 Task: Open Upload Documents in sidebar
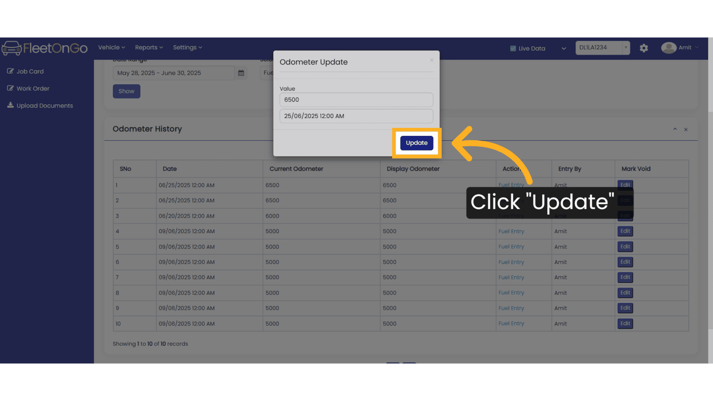[45, 106]
